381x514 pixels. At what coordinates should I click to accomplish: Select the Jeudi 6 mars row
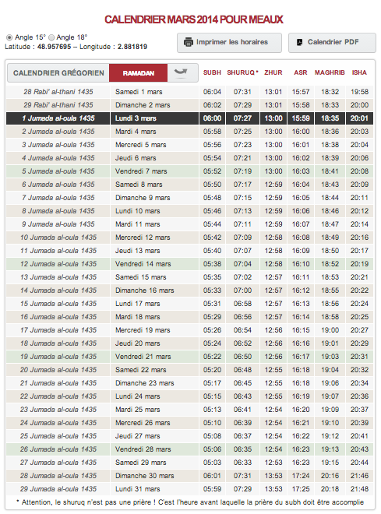[189, 158]
